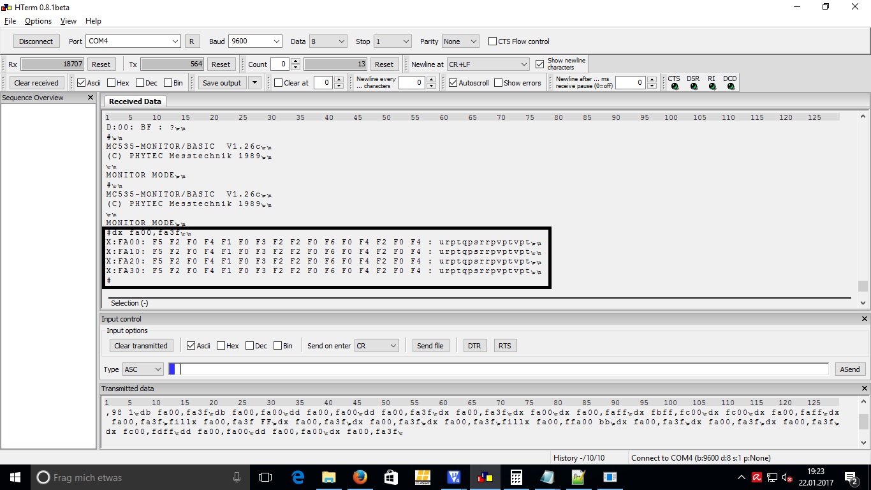Toggle the RTS line button

point(505,346)
